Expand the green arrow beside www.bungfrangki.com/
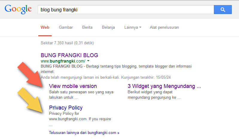The image size is (239, 140). [88, 61]
